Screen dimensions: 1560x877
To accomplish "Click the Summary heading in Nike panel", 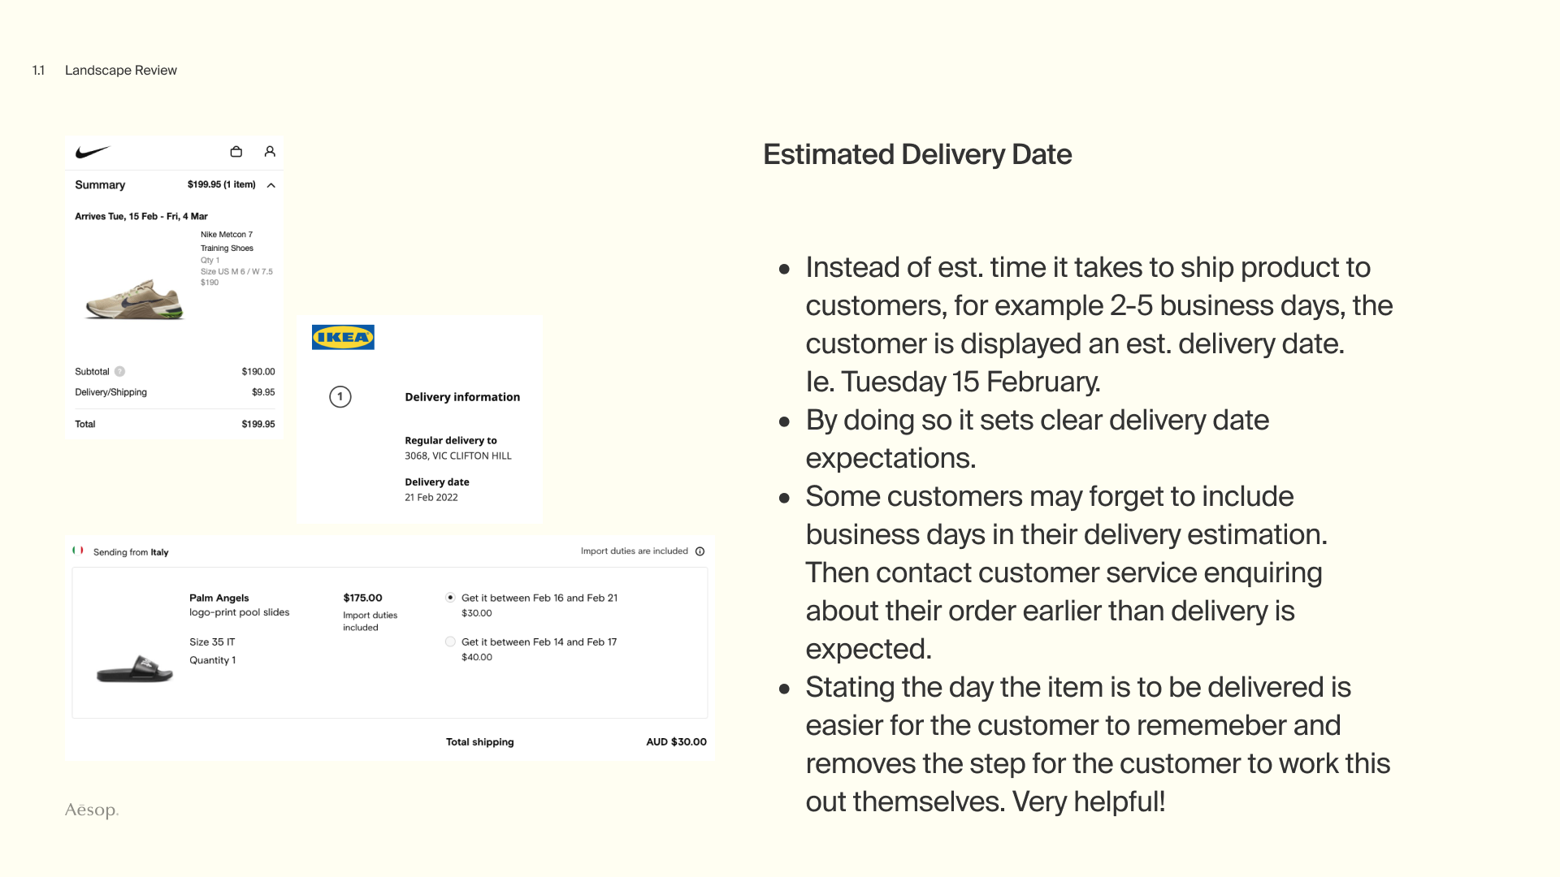I will (x=100, y=185).
